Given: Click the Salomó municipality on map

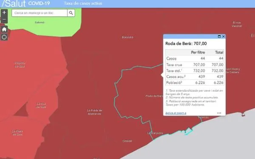Looking at the screenshot, I should [x=40, y=22].
